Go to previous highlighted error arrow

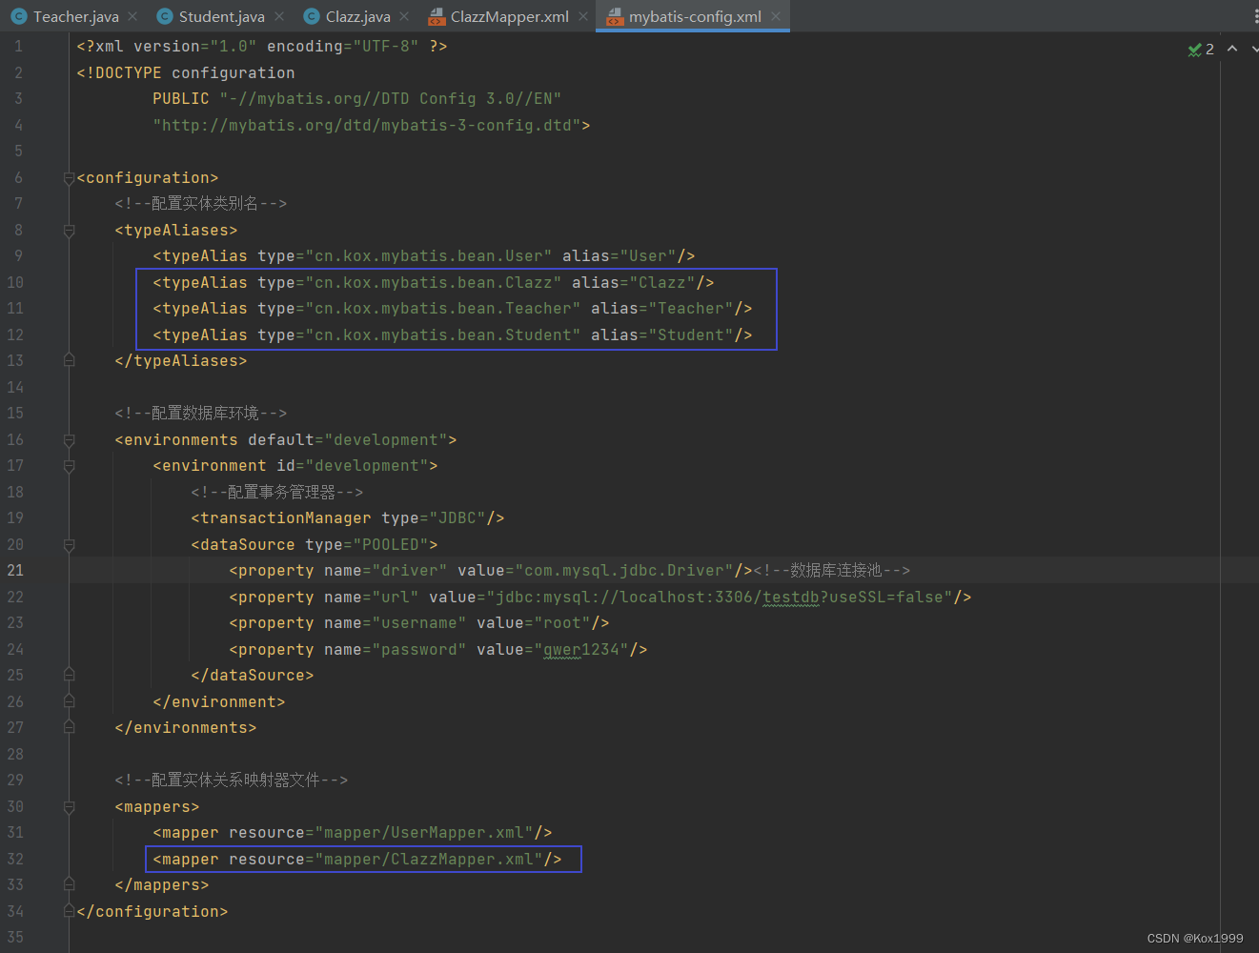tap(1232, 49)
